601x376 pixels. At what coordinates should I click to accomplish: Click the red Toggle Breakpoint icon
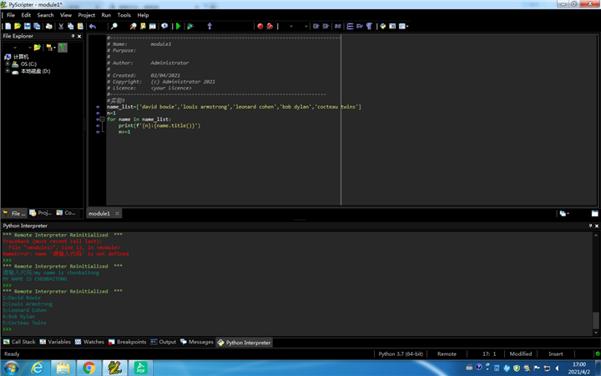coord(260,26)
